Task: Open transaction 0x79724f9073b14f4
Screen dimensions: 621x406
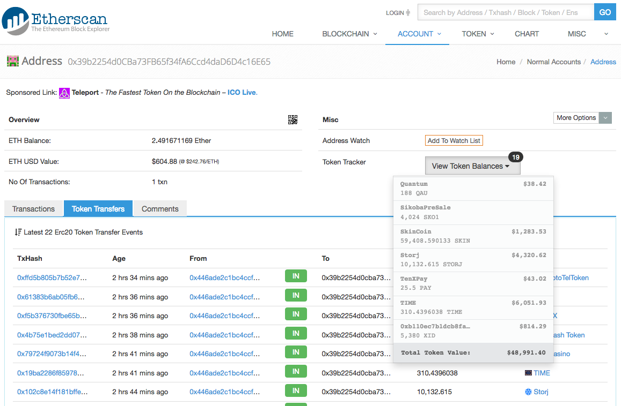Action: (52, 354)
